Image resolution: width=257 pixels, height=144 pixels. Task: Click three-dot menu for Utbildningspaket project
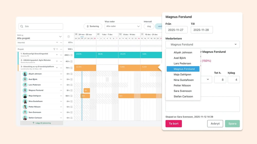point(61,61)
